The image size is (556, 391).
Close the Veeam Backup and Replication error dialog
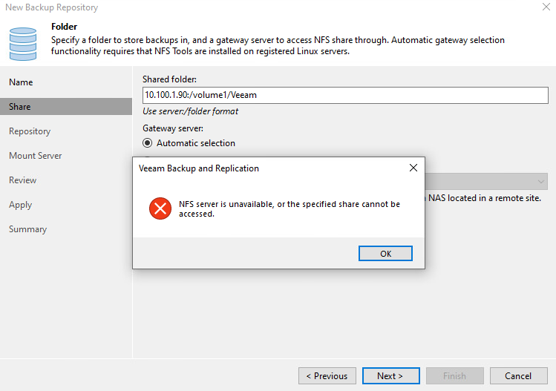[x=413, y=168]
